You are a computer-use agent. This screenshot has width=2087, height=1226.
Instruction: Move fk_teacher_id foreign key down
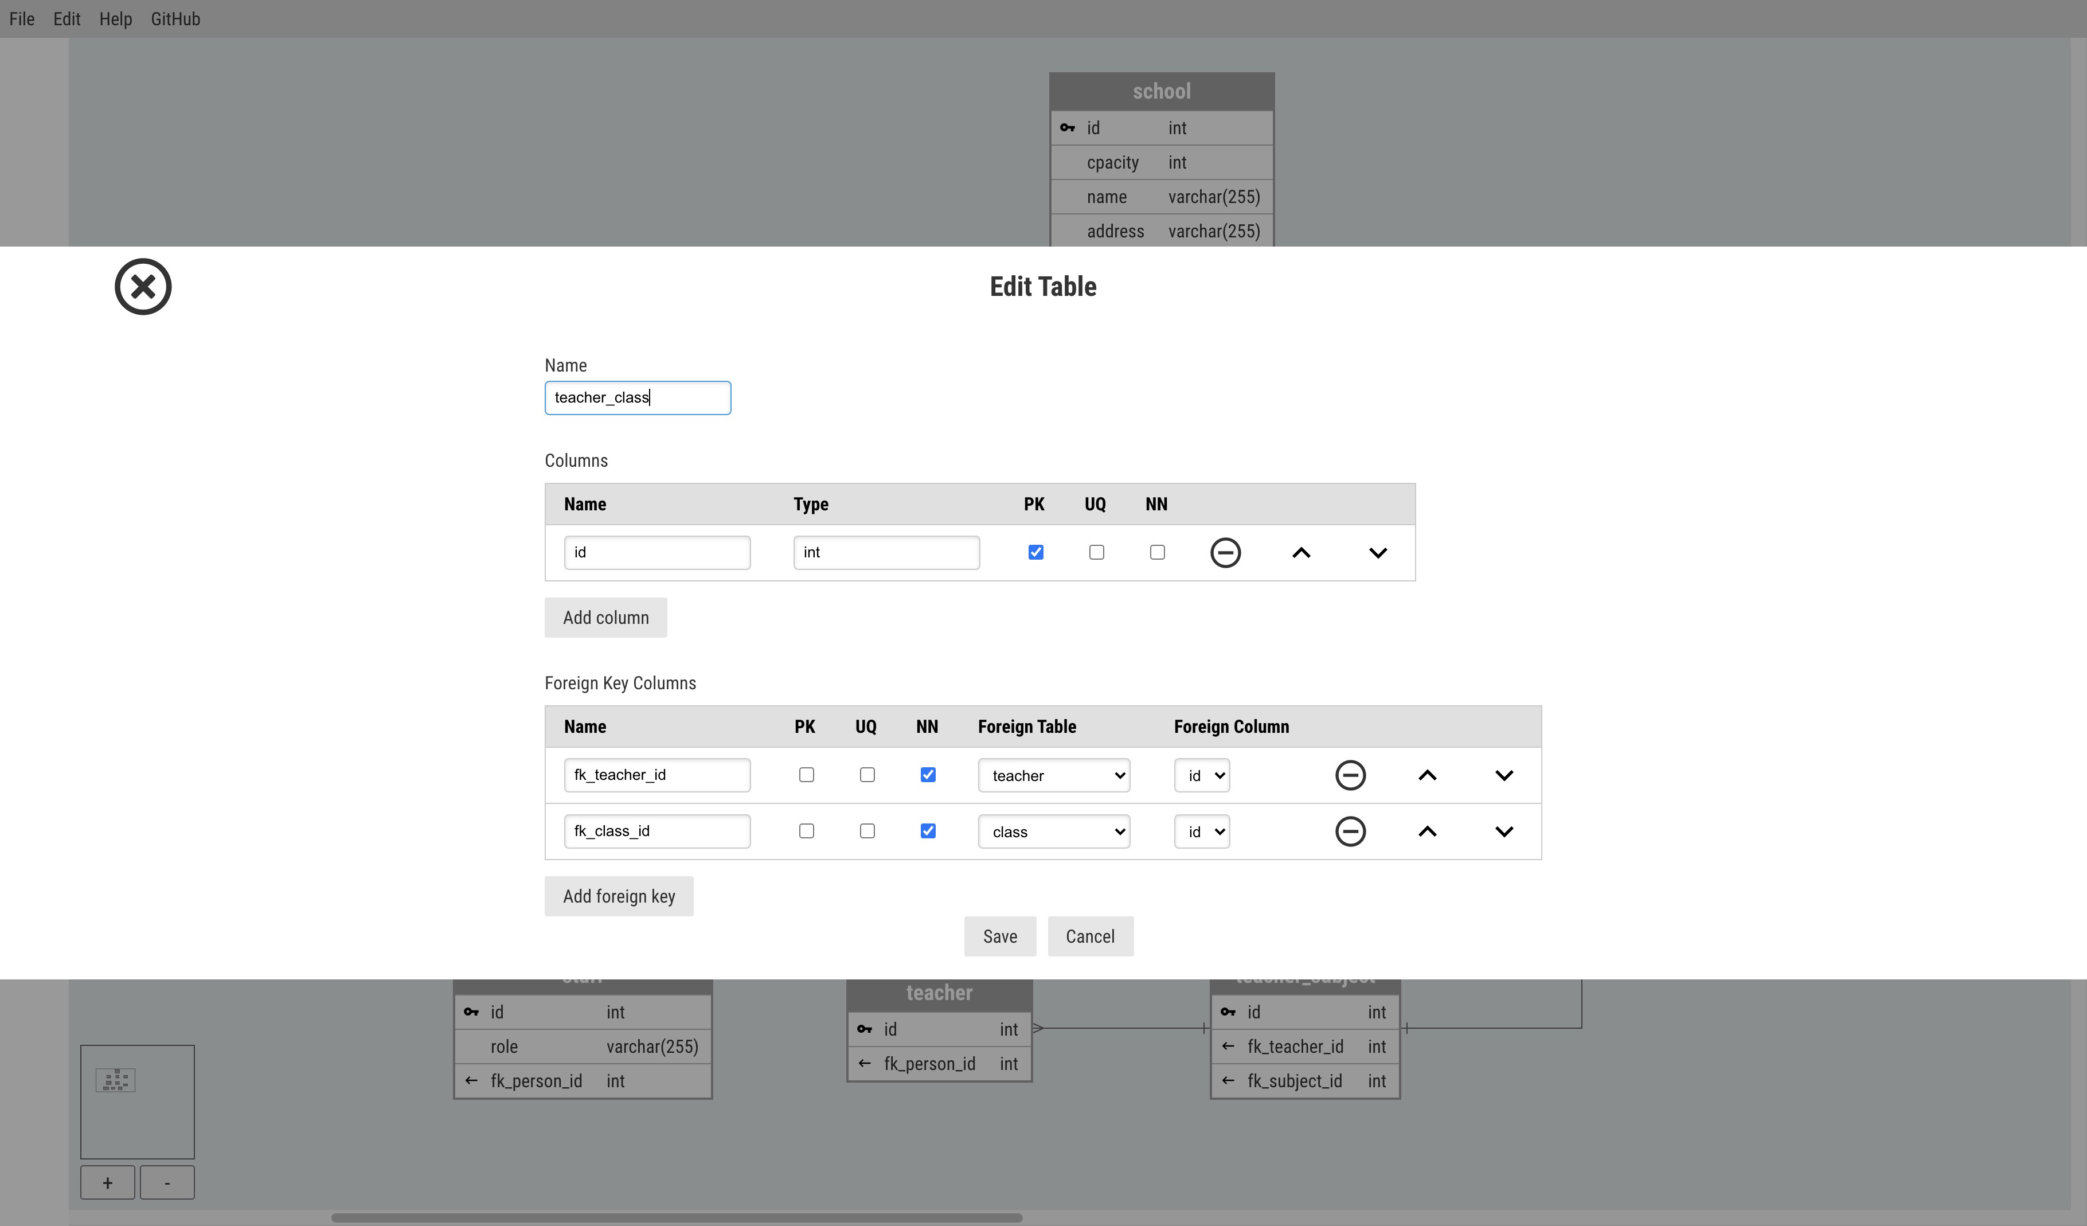pos(1504,775)
